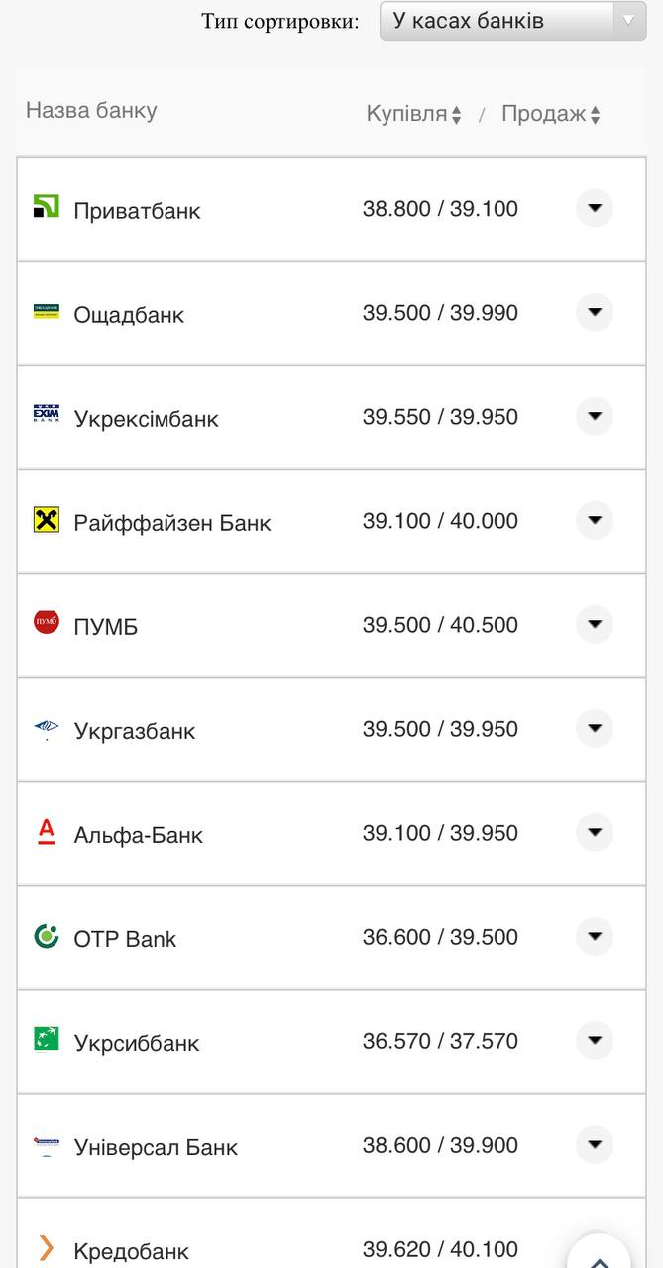
Task: Click the Ощадбанк logo icon
Action: click(x=47, y=311)
